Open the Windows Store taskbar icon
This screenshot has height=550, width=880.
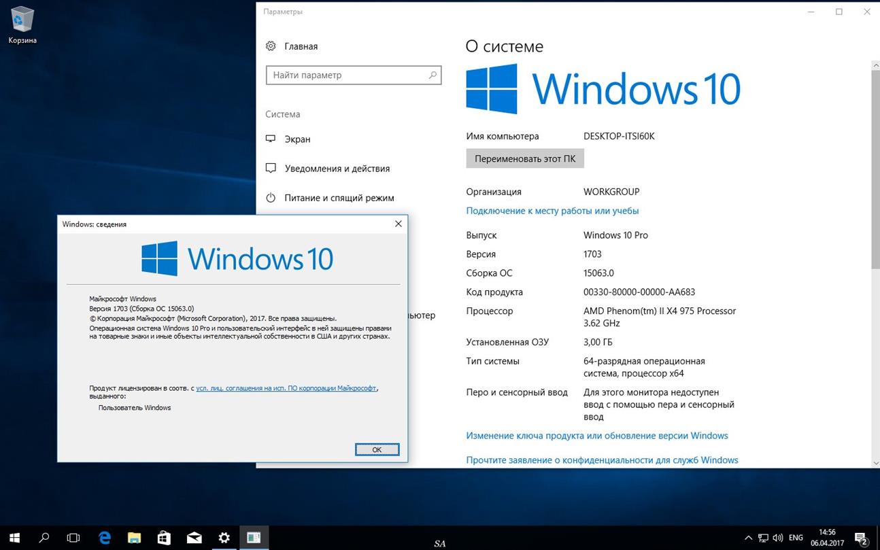click(x=164, y=537)
